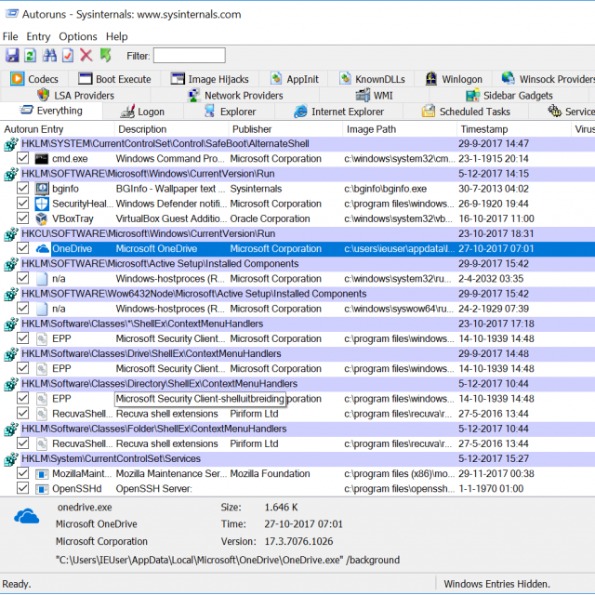Click the Windows Entries Hidden status text
595x595 pixels.
pyautogui.click(x=496, y=584)
